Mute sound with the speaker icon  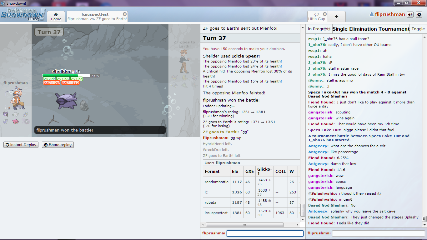(410, 14)
